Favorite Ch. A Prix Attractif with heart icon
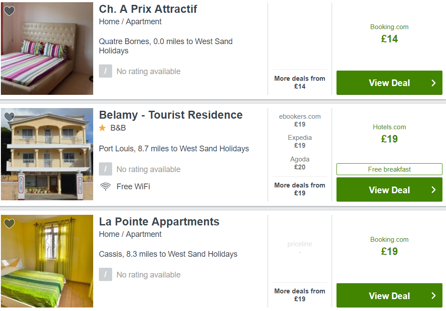 coord(9,11)
